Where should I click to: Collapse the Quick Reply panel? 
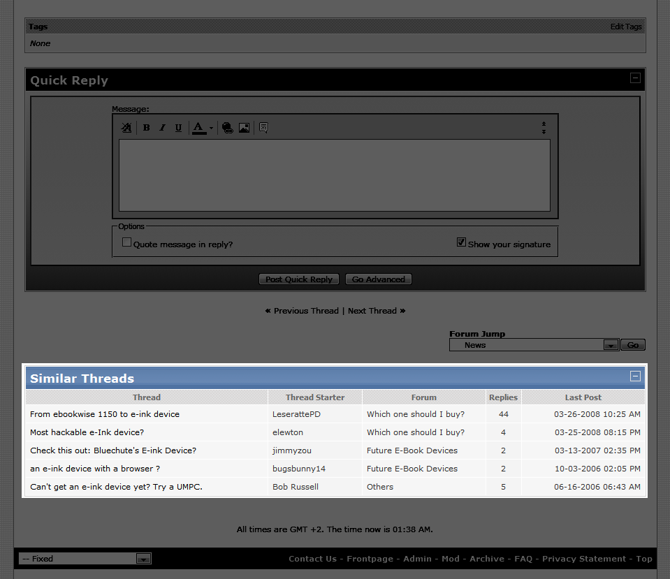pyautogui.click(x=635, y=78)
